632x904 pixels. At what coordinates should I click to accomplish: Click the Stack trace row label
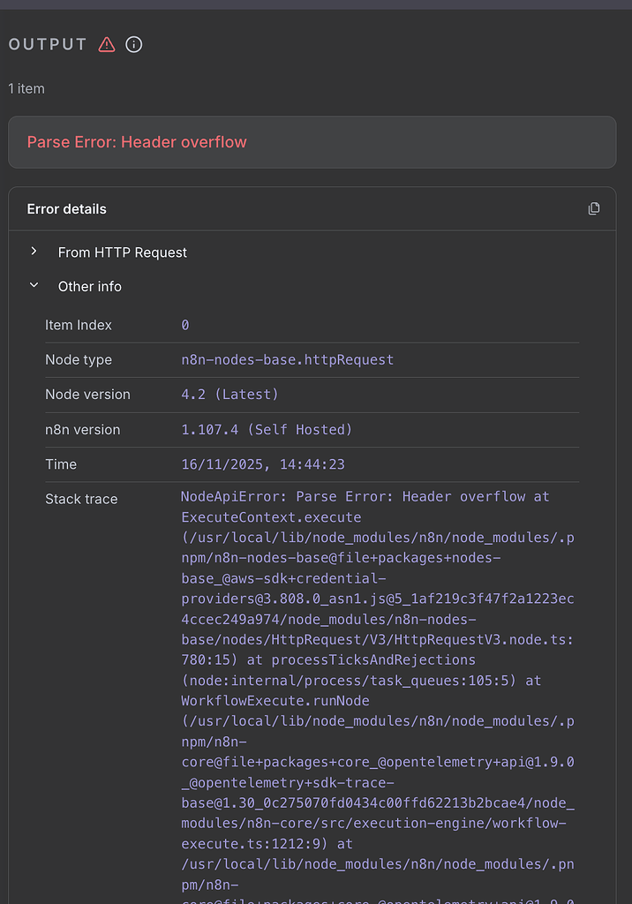pos(81,500)
